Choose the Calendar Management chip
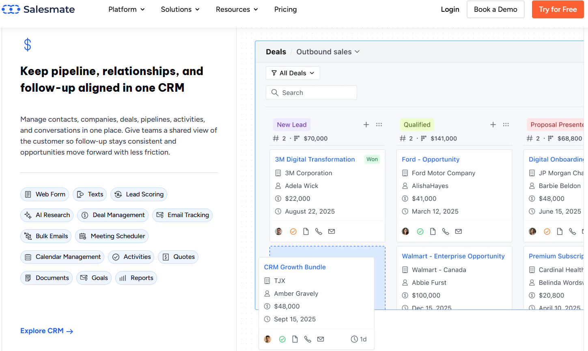Image resolution: width=588 pixels, height=351 pixels. coord(62,257)
